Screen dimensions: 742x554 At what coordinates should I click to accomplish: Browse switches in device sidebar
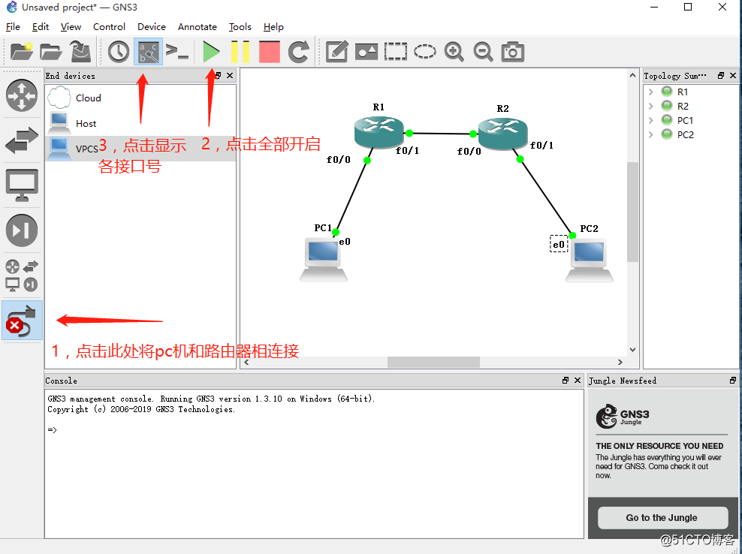[22, 140]
